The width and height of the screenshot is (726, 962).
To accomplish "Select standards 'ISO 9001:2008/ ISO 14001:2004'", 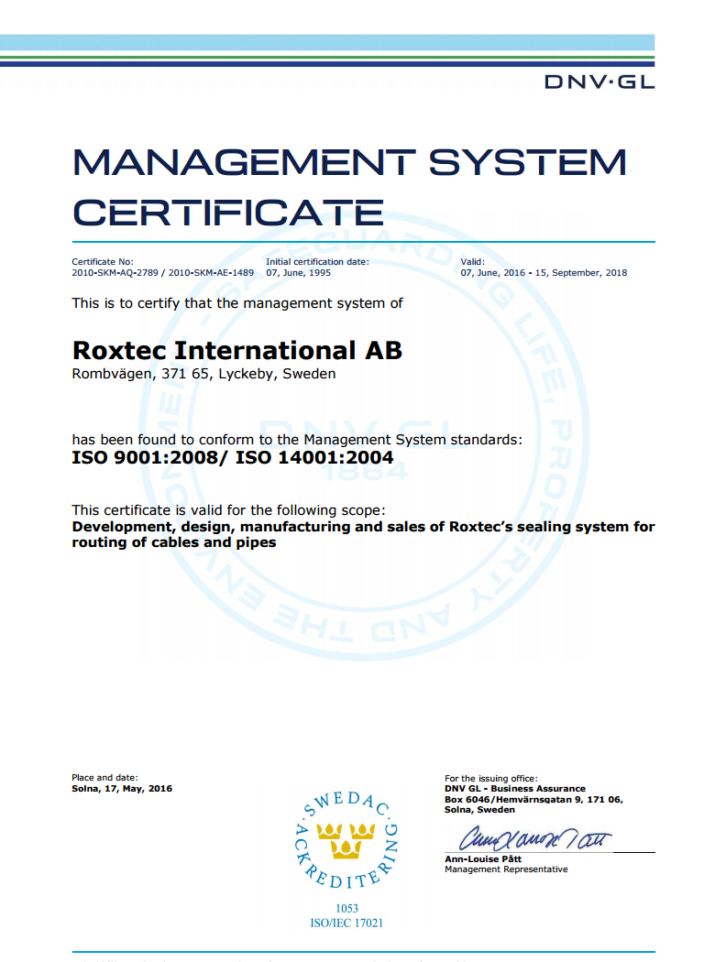I will pos(233,458).
